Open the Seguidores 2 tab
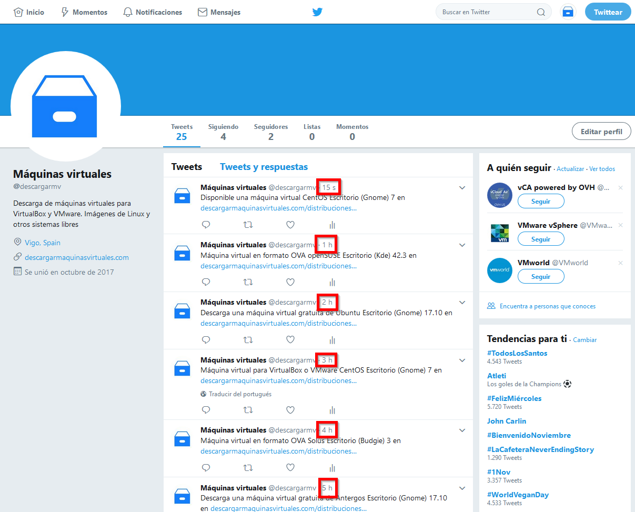 271,133
